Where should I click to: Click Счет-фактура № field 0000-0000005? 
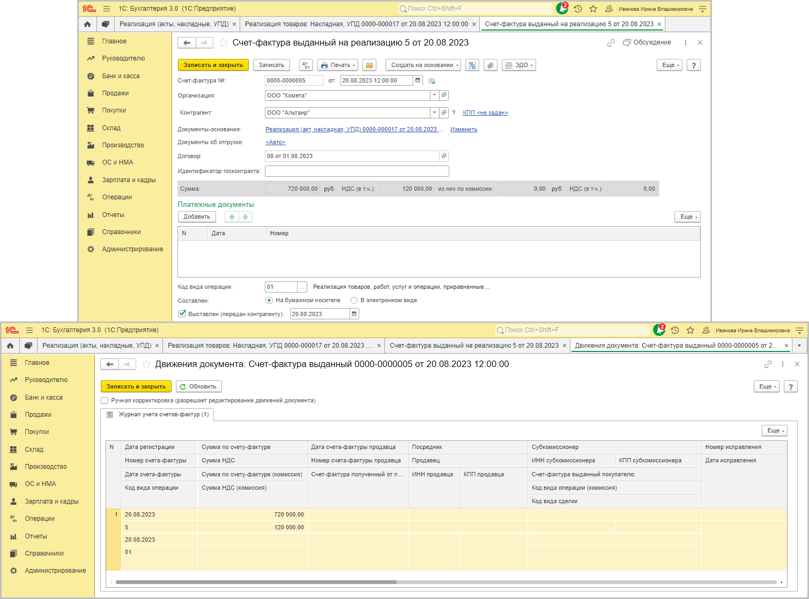(294, 80)
